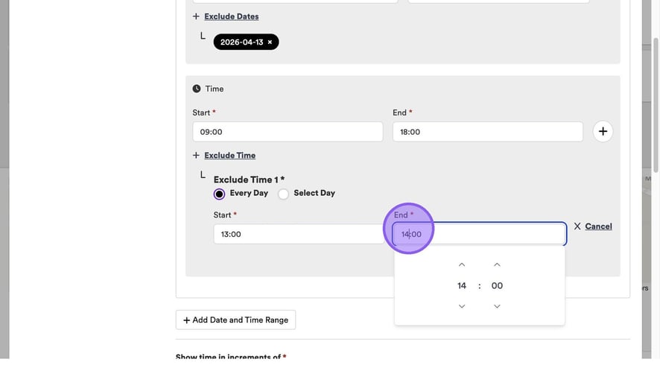Decrease the minutes with the down chevron
660x368 pixels.
497,306
